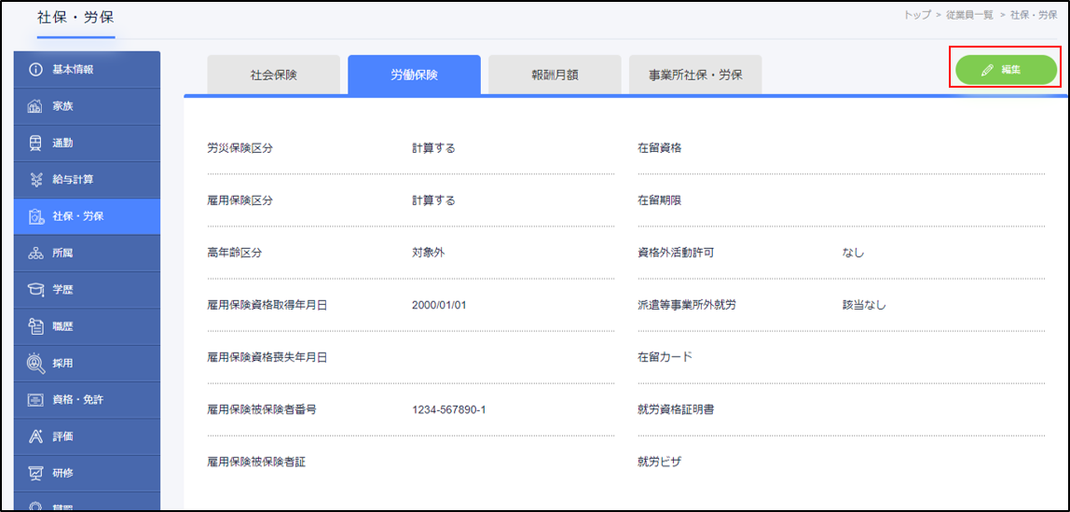Open 家族 via its house icon
The width and height of the screenshot is (1070, 512).
36,106
